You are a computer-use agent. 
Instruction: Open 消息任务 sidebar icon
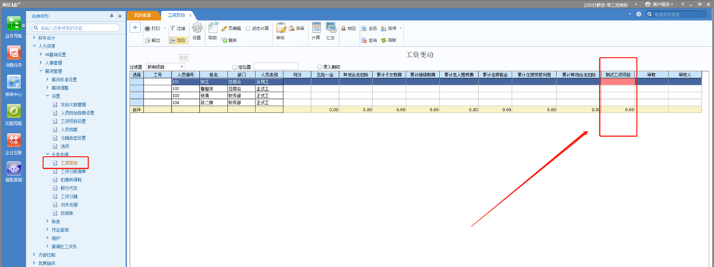[x=13, y=53]
